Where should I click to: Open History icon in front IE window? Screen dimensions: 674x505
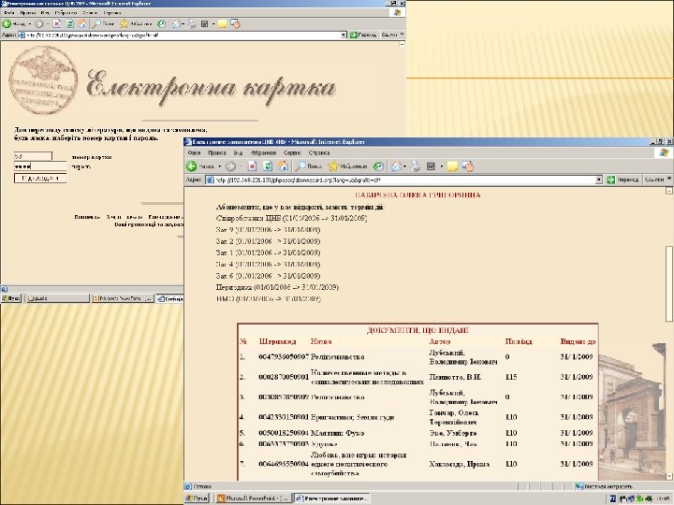point(378,166)
